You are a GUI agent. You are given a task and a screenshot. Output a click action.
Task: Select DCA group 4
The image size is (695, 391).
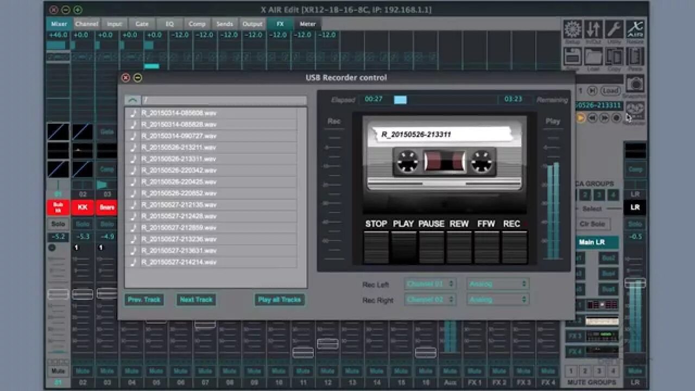click(x=613, y=195)
